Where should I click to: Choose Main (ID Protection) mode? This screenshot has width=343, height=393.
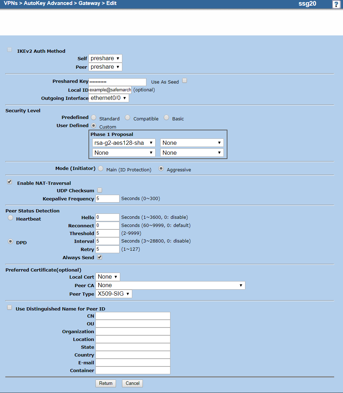pos(100,169)
